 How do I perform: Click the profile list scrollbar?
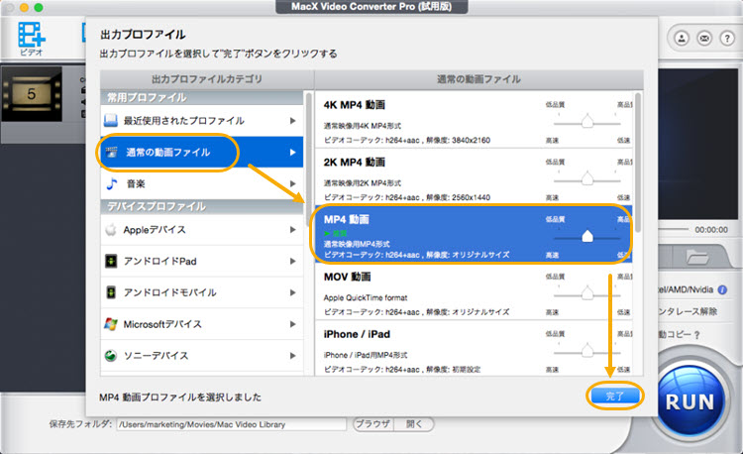tap(638, 162)
